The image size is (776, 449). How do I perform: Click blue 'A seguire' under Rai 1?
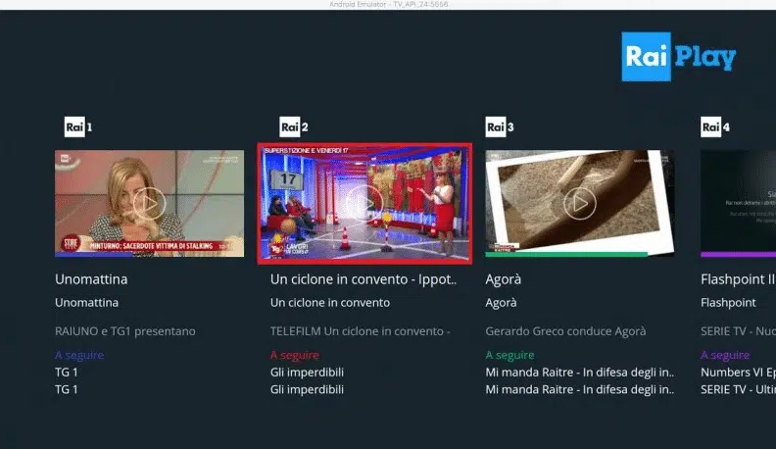(79, 355)
